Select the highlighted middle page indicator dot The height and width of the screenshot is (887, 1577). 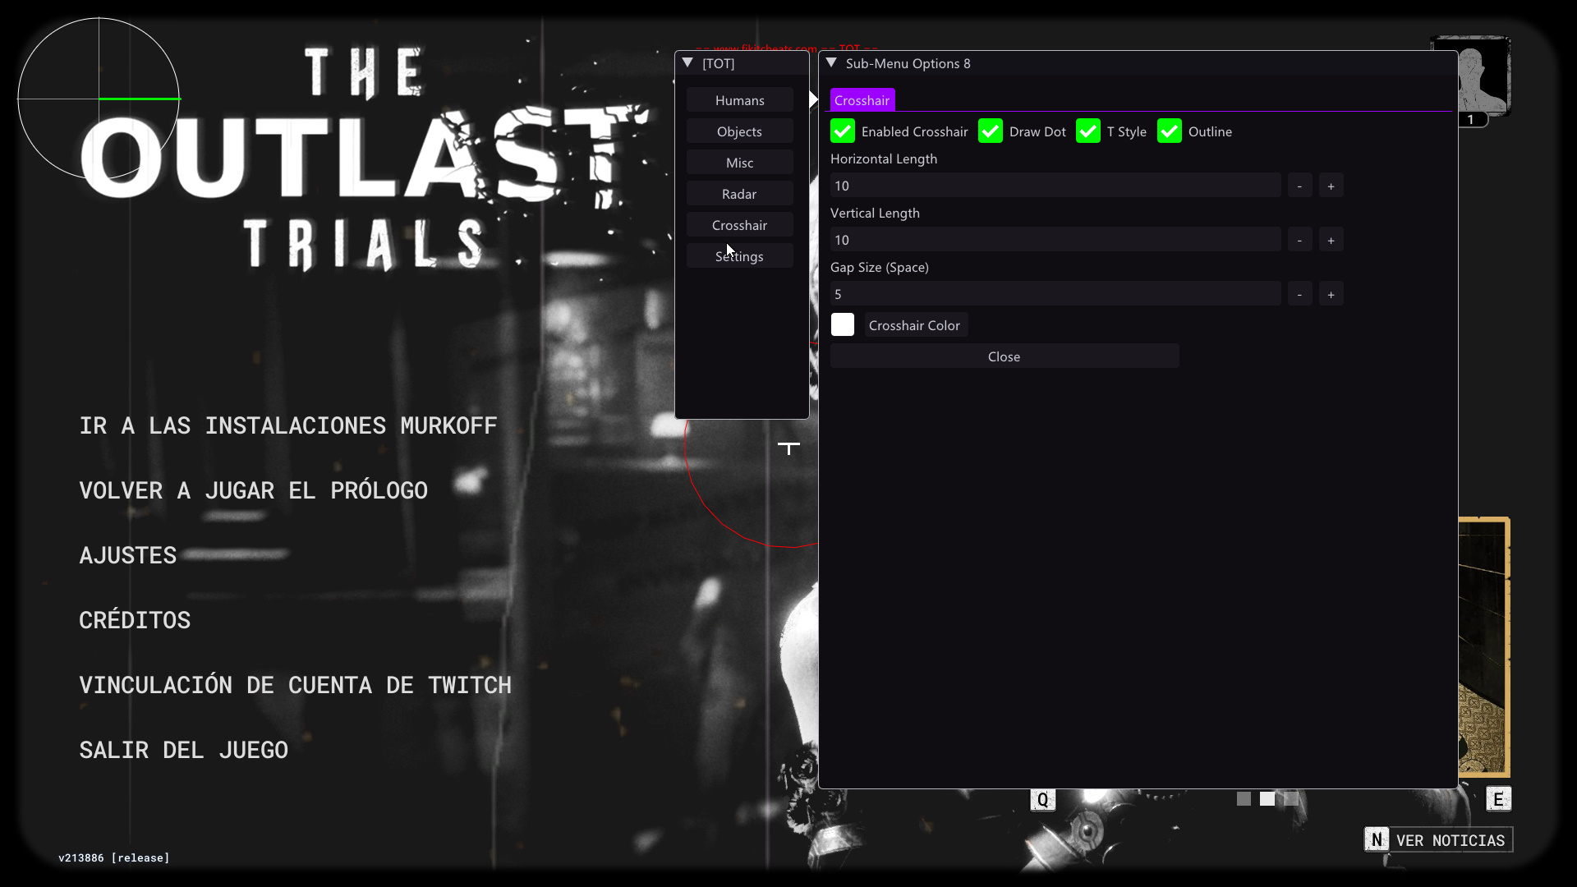pyautogui.click(x=1268, y=799)
